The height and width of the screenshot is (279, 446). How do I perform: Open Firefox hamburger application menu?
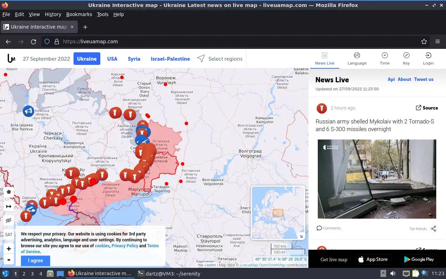(x=438, y=42)
